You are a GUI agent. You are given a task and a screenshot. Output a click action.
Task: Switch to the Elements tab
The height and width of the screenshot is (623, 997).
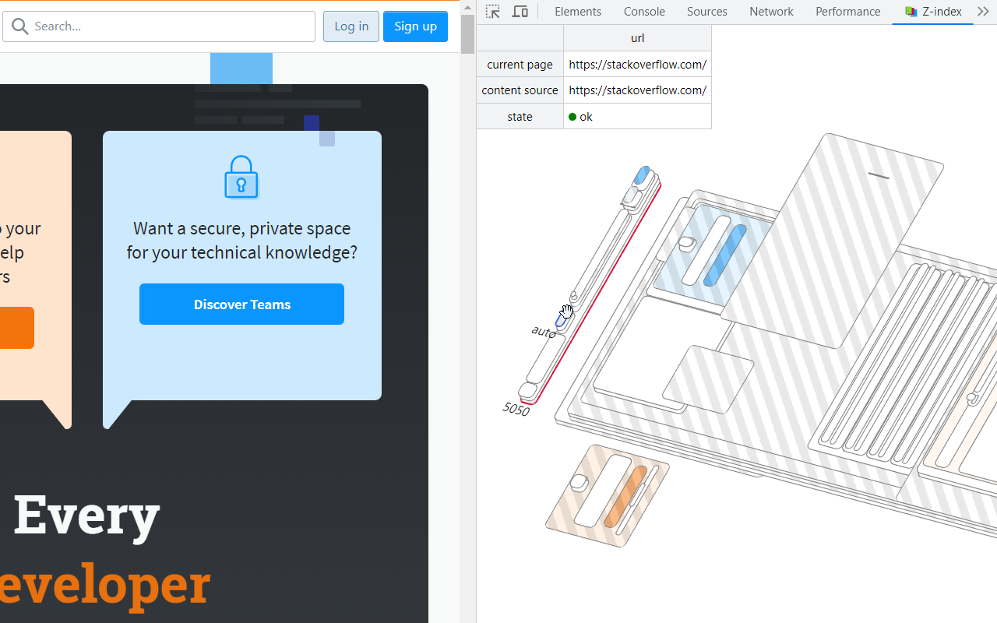[578, 12]
